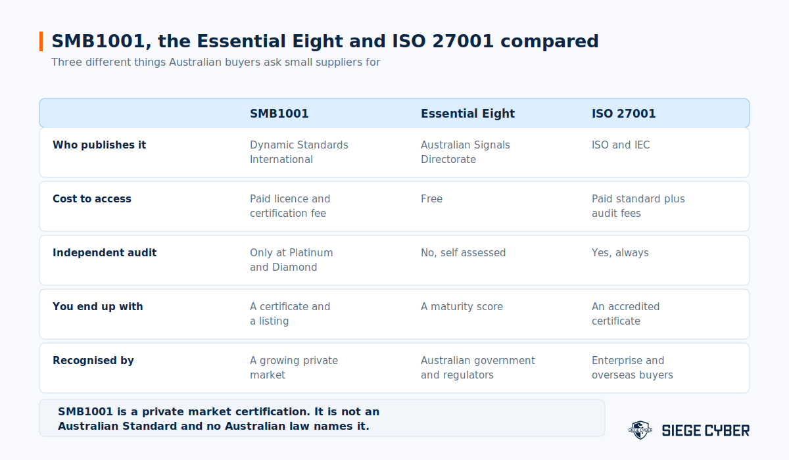Click the 'Yes, always' cell

tap(620, 253)
